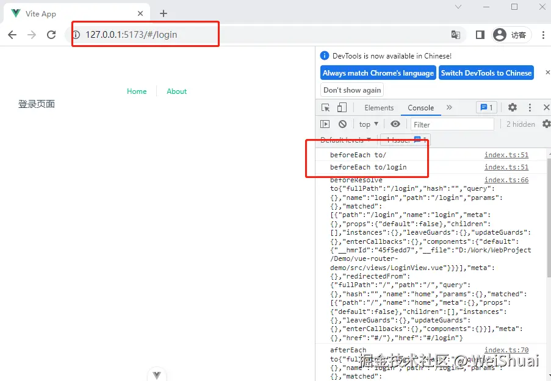The image size is (551, 381).
Task: Open the index.ts:70 source link
Action: coord(506,350)
